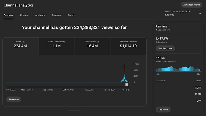Viewport: 206px width, 116px height.
Task: Open Advanced mode
Action: [x=191, y=5]
